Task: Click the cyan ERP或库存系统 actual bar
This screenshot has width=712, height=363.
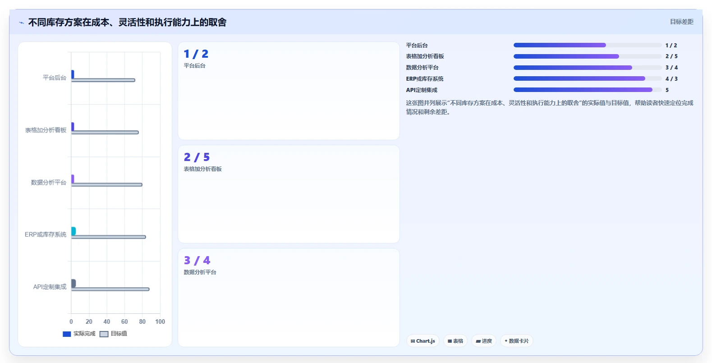Action: [73, 231]
